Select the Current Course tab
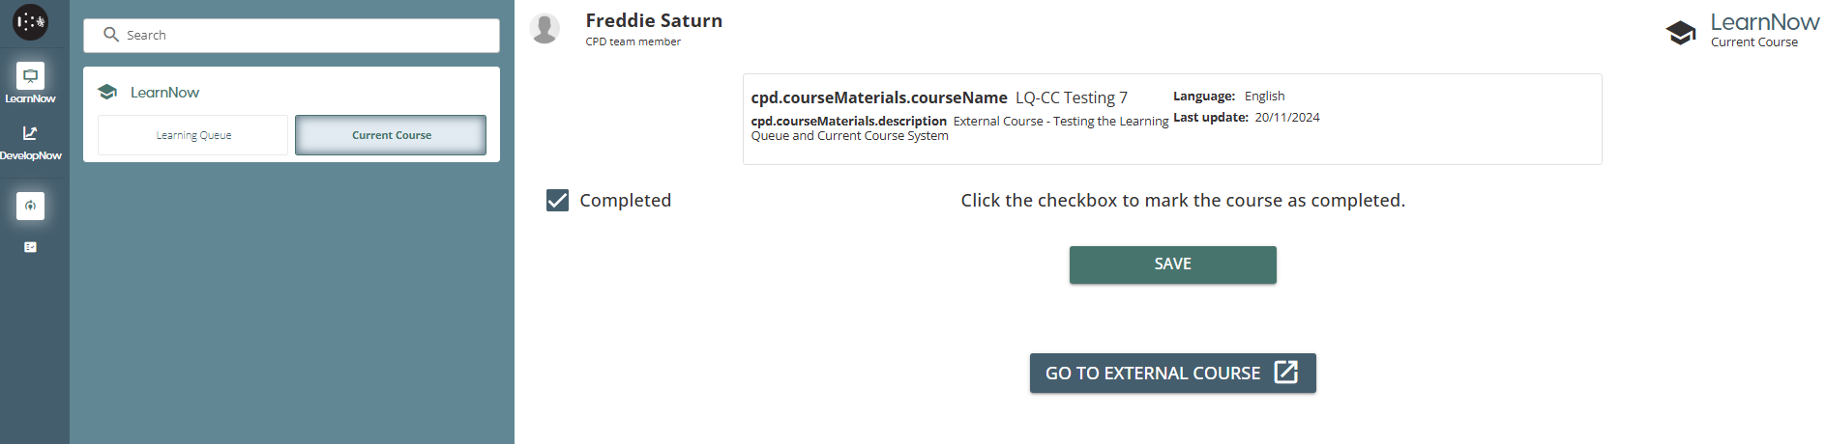This screenshot has width=1826, height=444. (391, 135)
